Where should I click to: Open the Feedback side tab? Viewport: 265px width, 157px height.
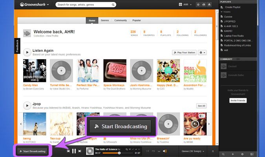tap(17, 46)
